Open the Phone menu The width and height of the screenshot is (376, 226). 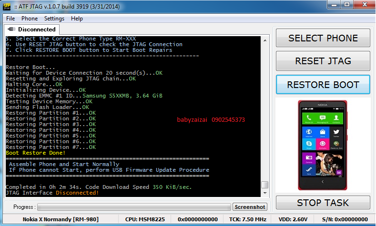(x=30, y=19)
